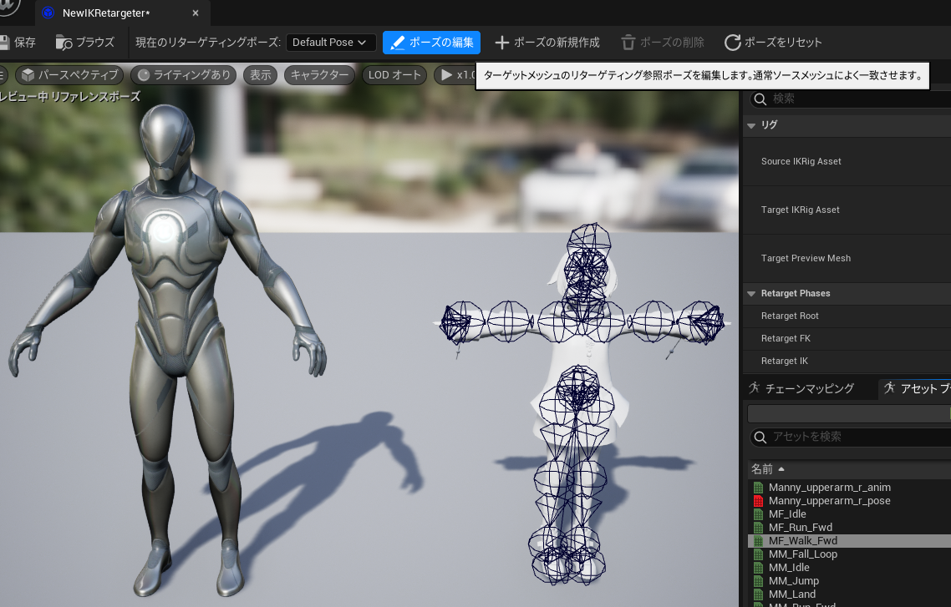This screenshot has height=607, width=951.
Task: Click the ポーズの新規作成 icon to create pose
Action: pyautogui.click(x=501, y=42)
